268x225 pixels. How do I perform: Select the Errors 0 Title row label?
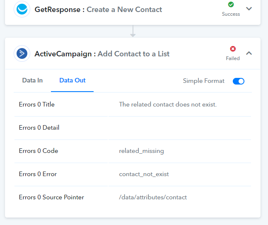(37, 104)
